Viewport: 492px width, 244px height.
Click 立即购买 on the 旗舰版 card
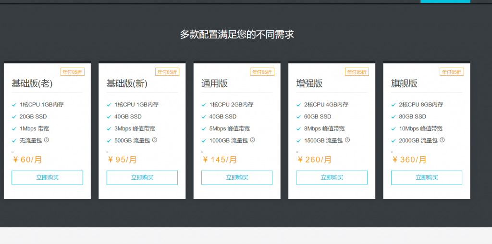[x=427, y=177]
